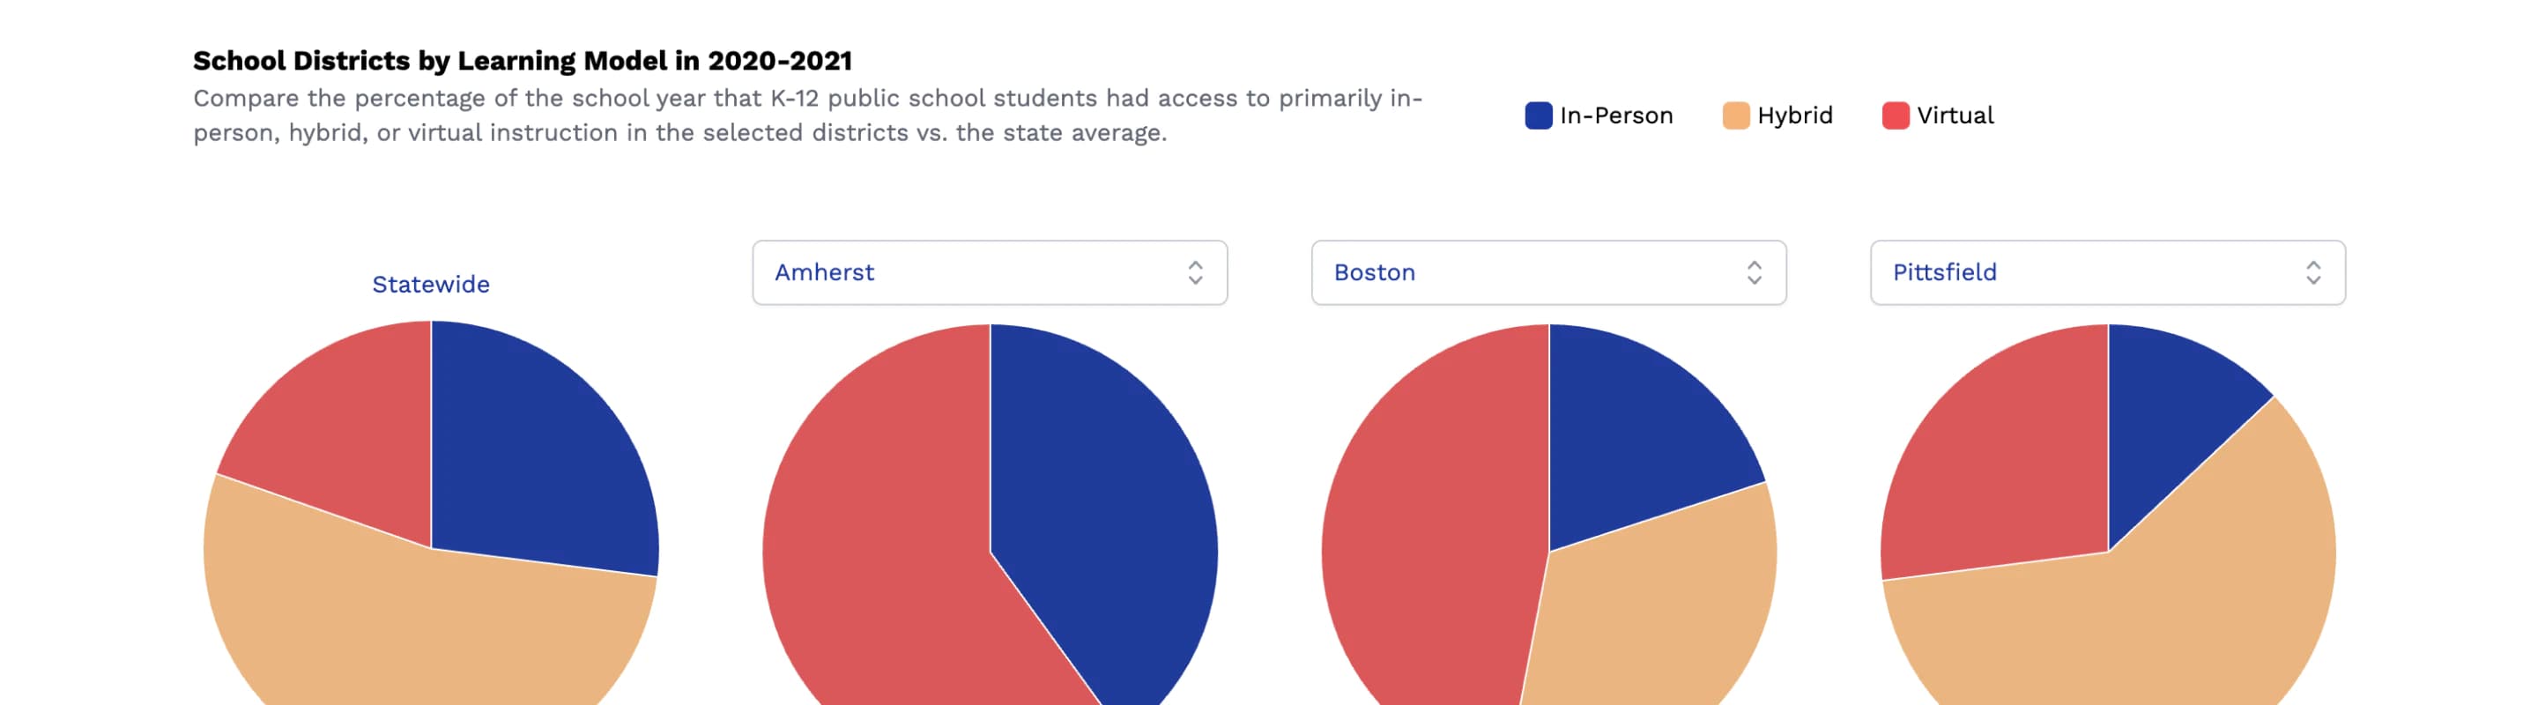Toggle the Hybrid legend label
The width and height of the screenshot is (2538, 705).
1794,115
